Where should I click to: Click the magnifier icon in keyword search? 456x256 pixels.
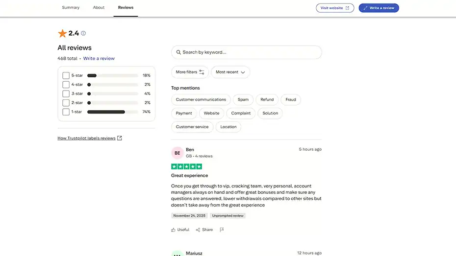(178, 52)
